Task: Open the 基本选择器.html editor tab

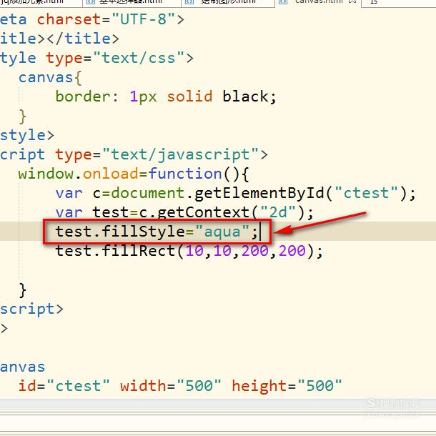Action: 132,1
